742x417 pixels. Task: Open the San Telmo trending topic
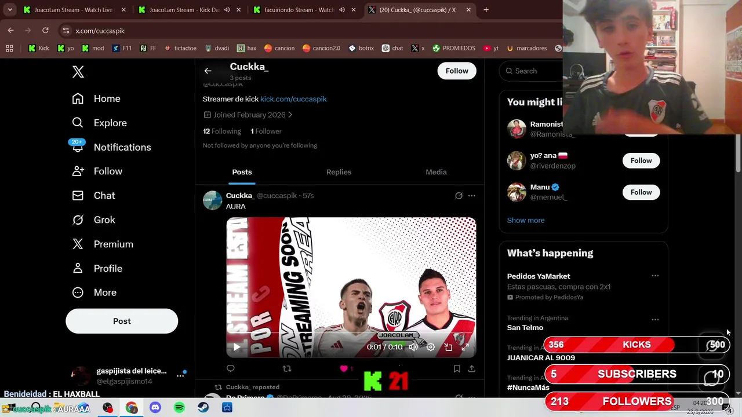[525, 328]
